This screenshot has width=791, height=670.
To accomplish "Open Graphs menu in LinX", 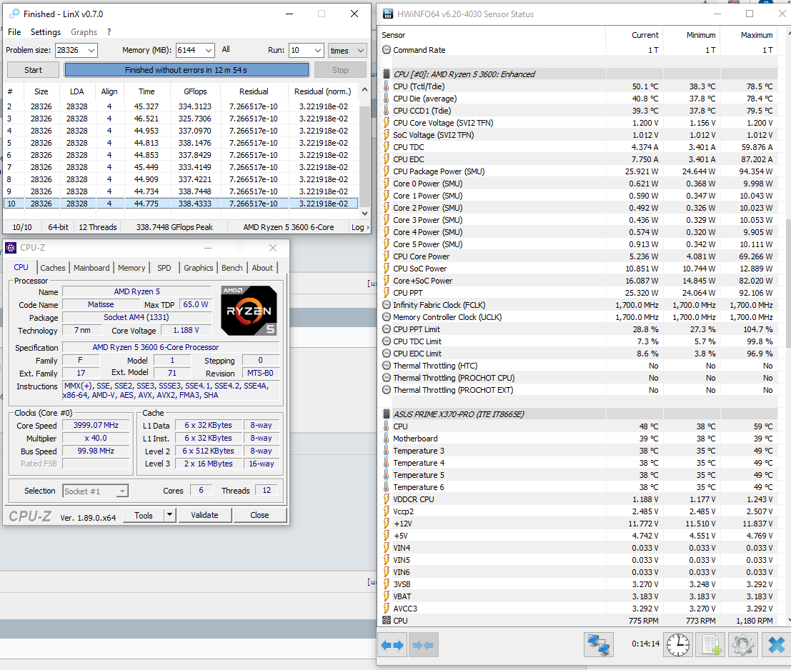I will [84, 31].
